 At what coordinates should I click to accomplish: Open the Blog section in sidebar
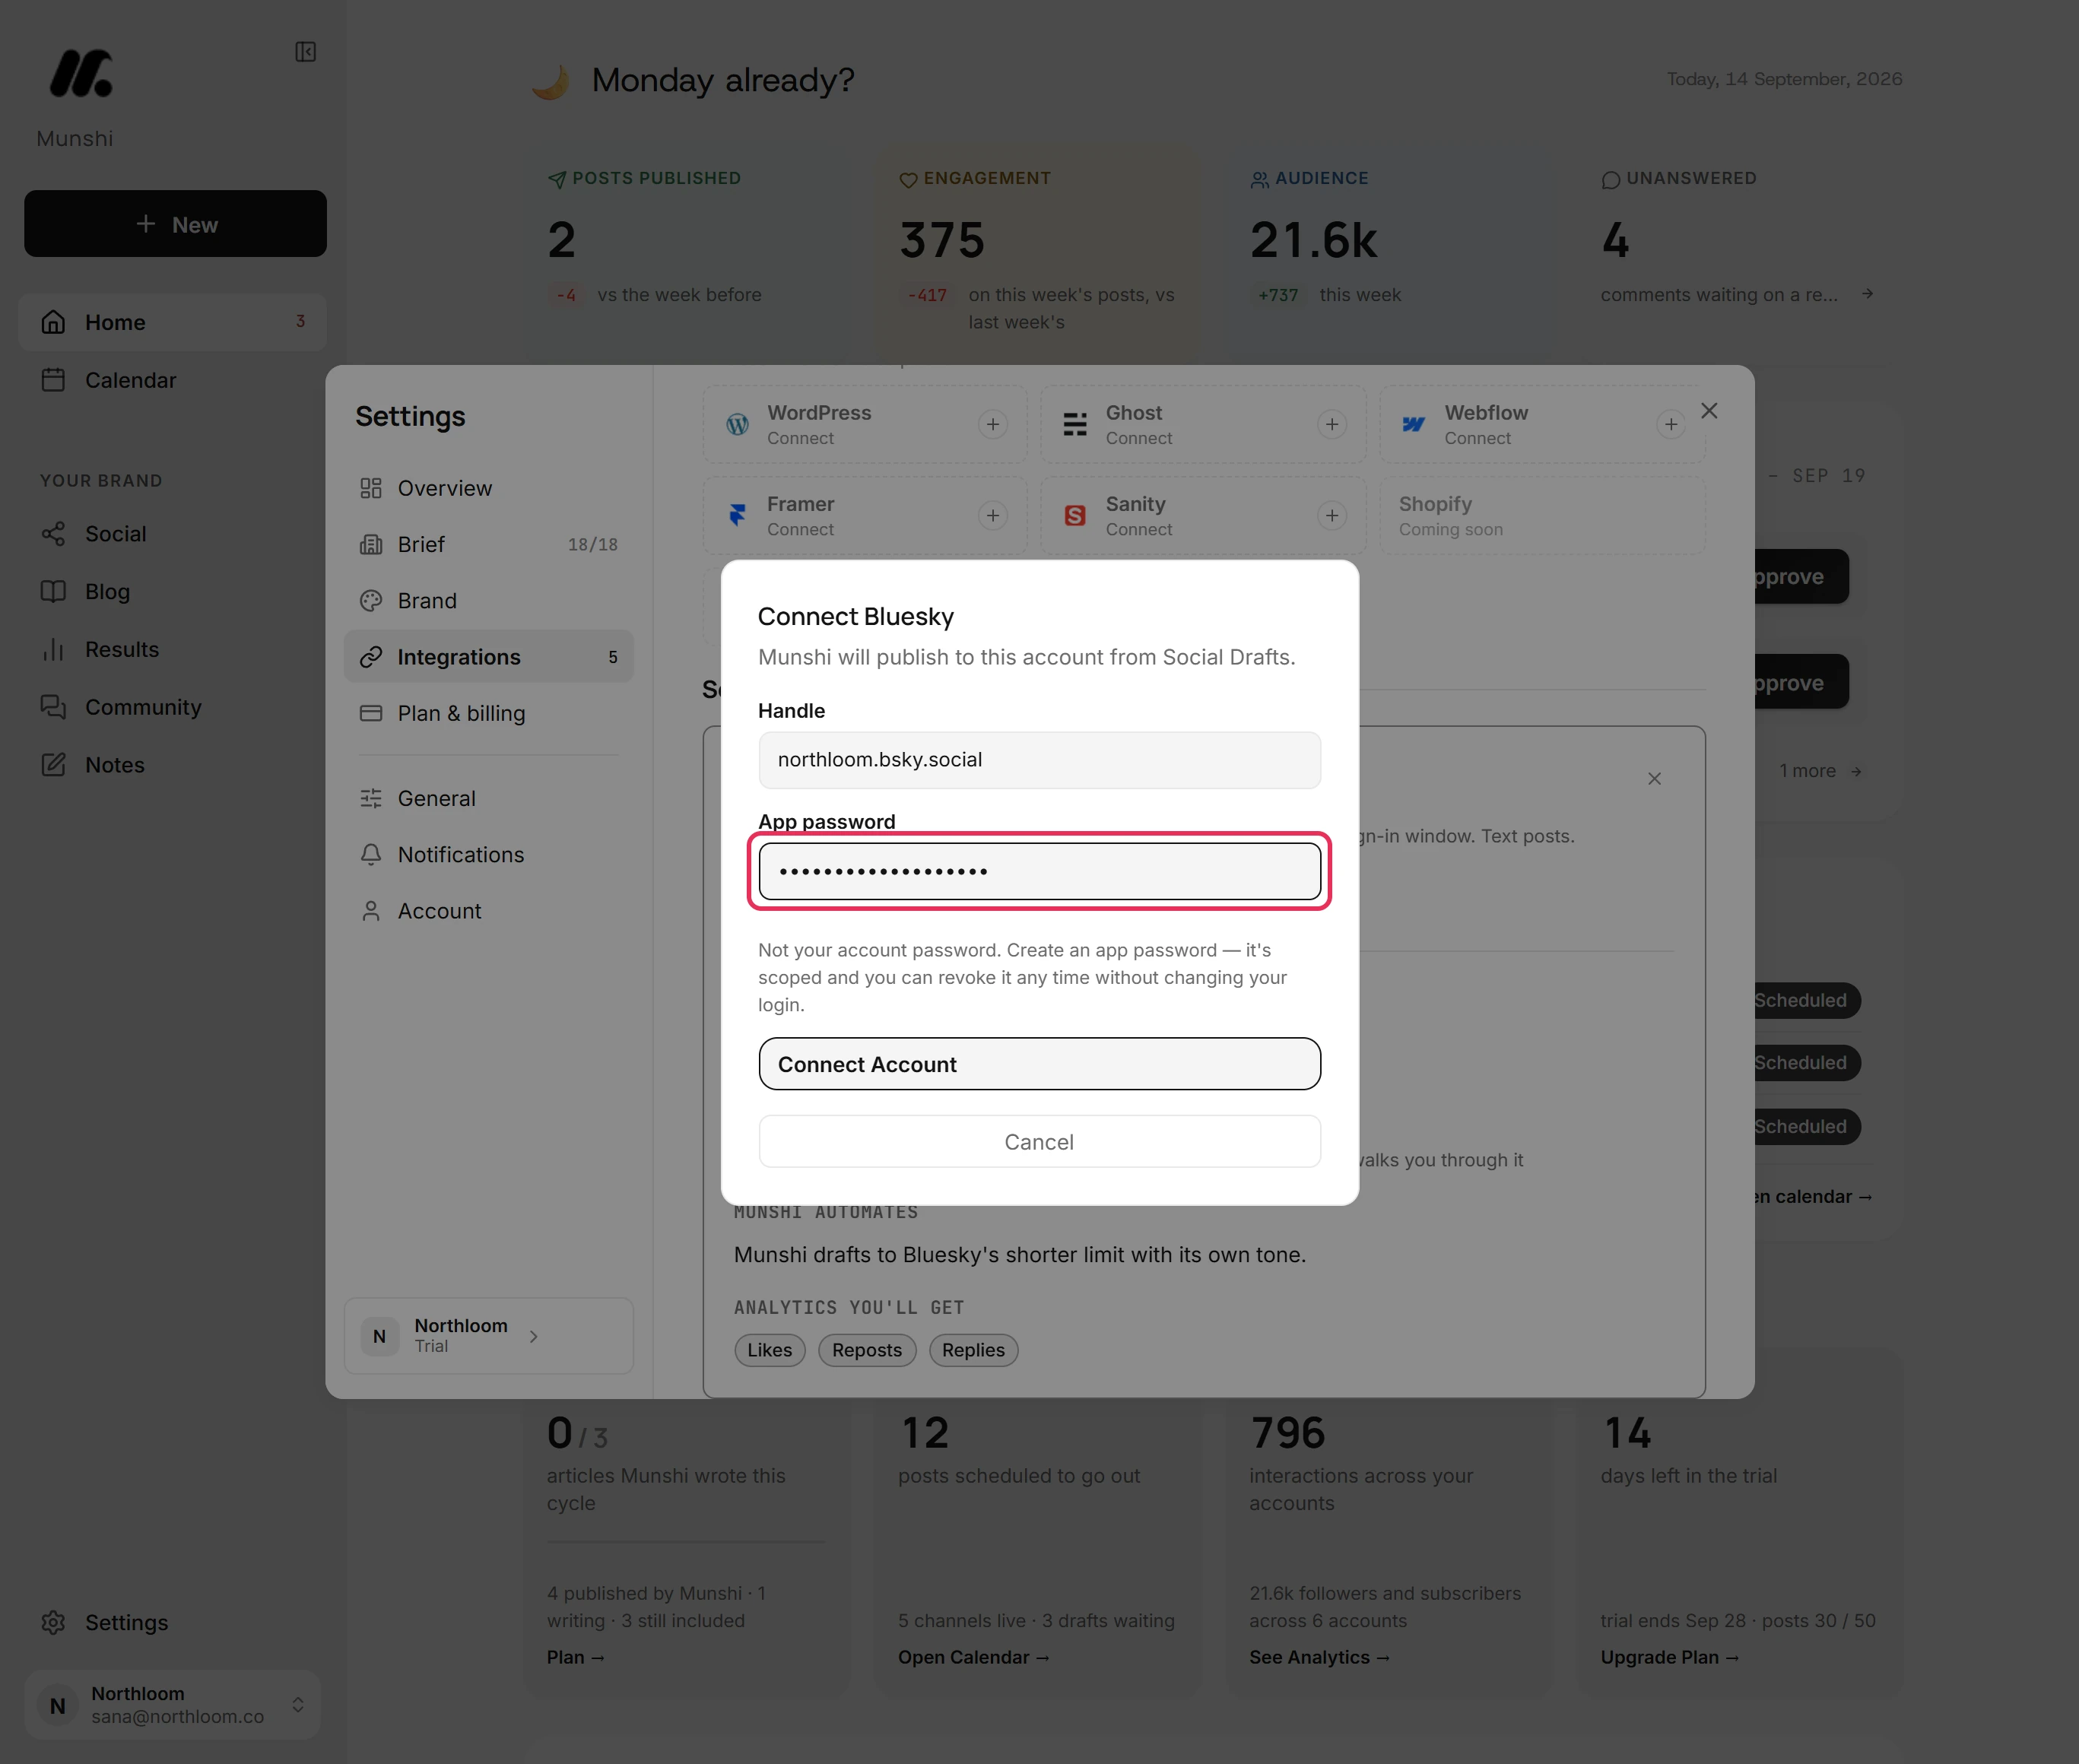coord(172,591)
